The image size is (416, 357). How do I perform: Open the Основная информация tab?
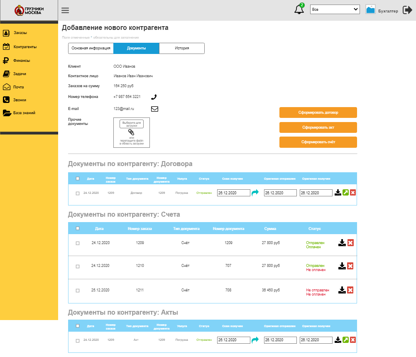91,48
